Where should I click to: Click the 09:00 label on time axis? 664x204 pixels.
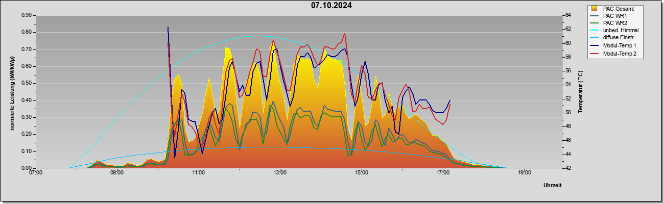click(x=117, y=172)
